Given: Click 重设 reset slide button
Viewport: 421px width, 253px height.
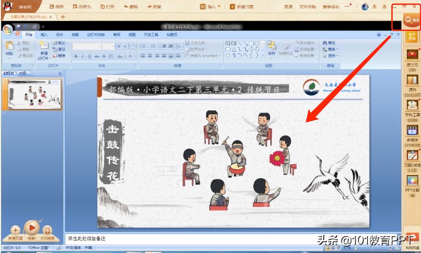Looking at the screenshot, I should tap(59, 49).
